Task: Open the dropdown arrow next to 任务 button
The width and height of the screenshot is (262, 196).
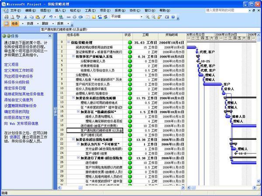Action: click(x=23, y=24)
